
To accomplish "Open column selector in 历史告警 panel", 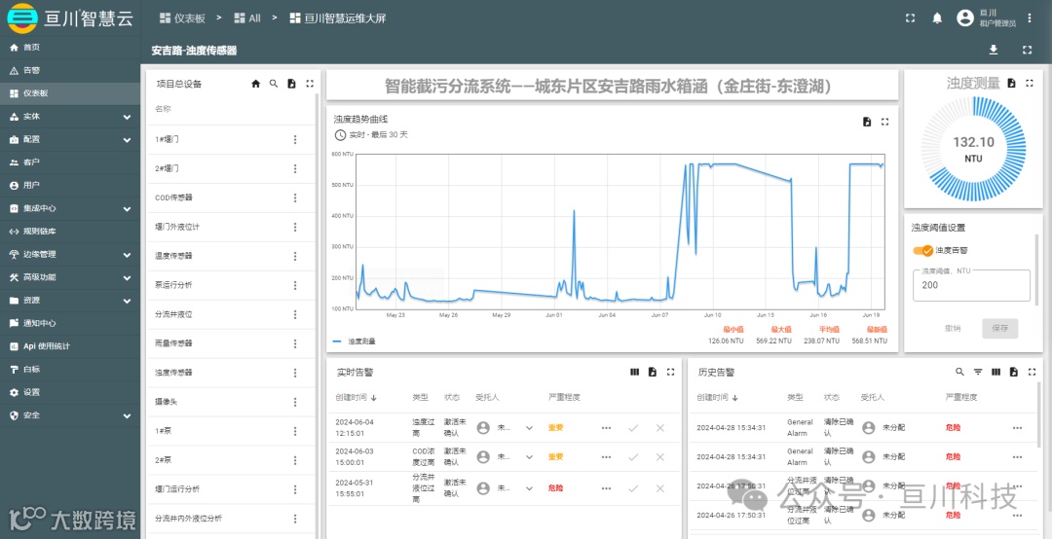I will point(996,372).
